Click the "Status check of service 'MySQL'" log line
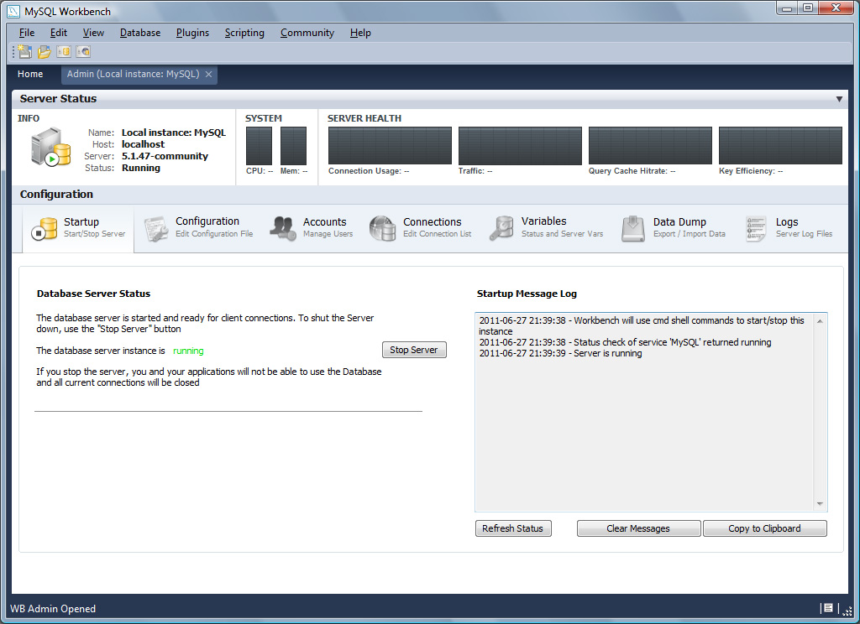This screenshot has height=624, width=860. coord(625,342)
